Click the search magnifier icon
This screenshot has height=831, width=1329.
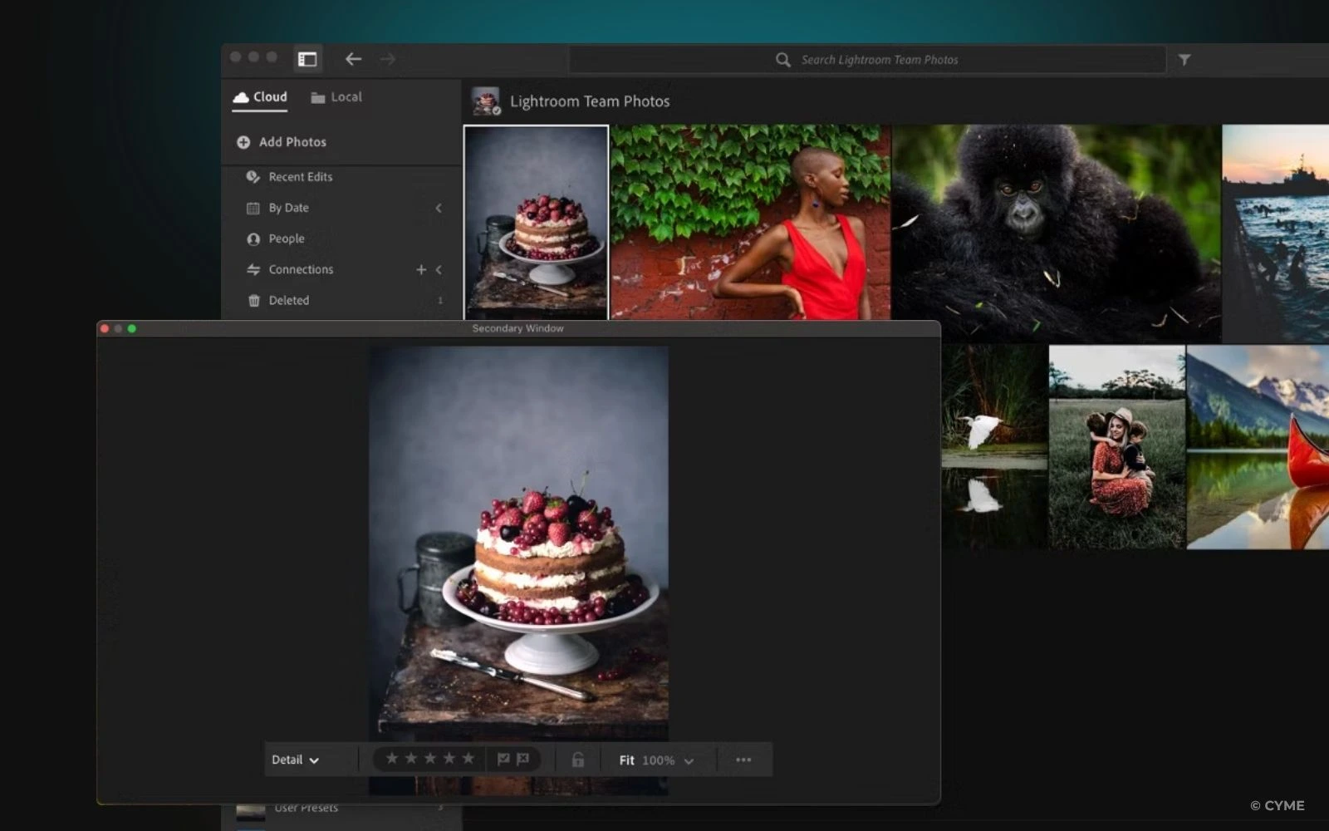click(x=782, y=60)
